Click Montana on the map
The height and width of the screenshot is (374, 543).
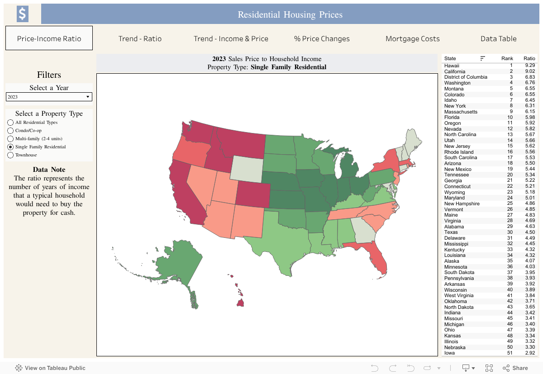pyautogui.click(x=240, y=142)
